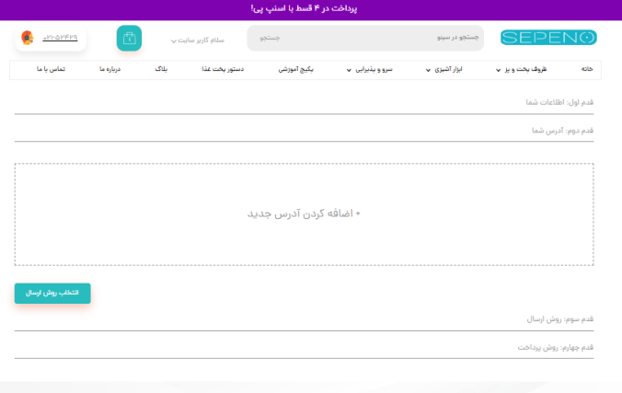Open the 'دستور پخت غذا' menu item

[x=223, y=69]
